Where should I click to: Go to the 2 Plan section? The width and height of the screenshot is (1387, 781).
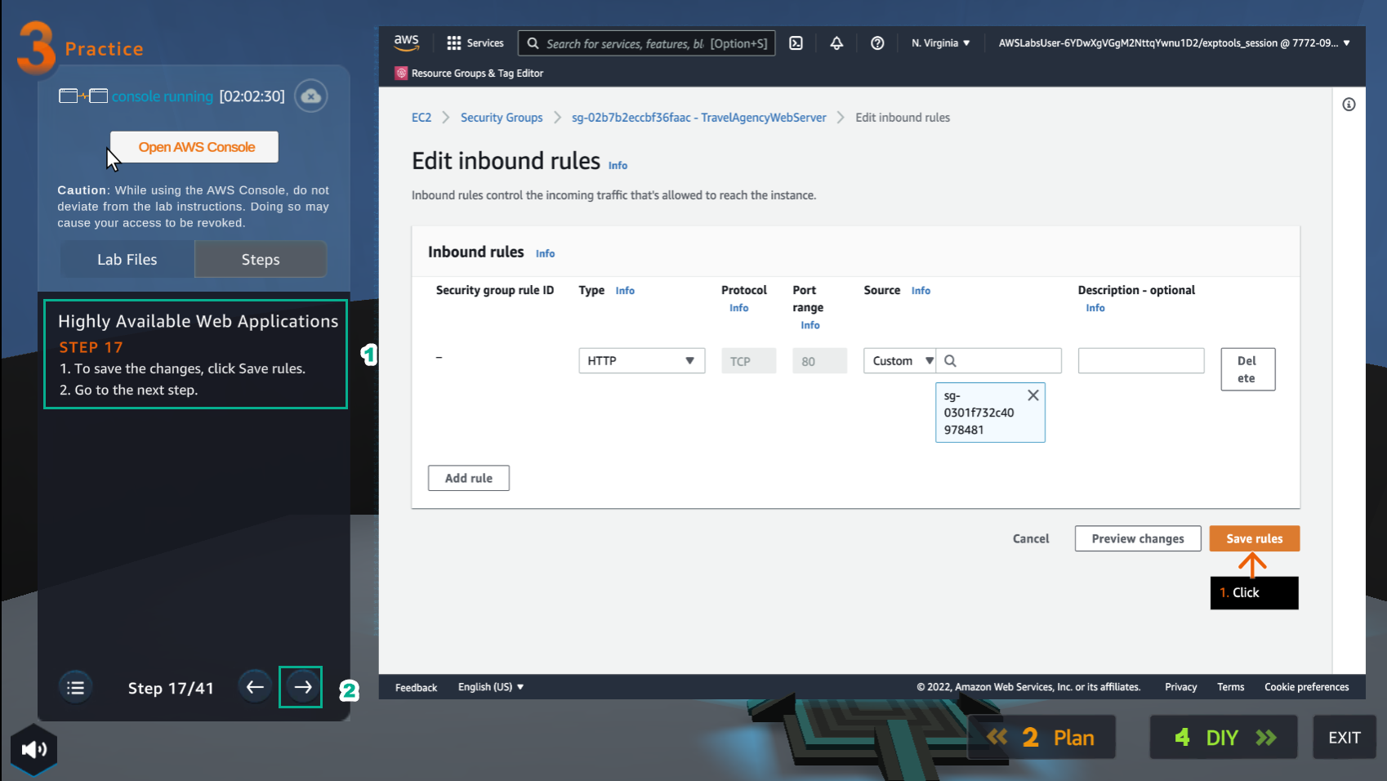point(1041,738)
